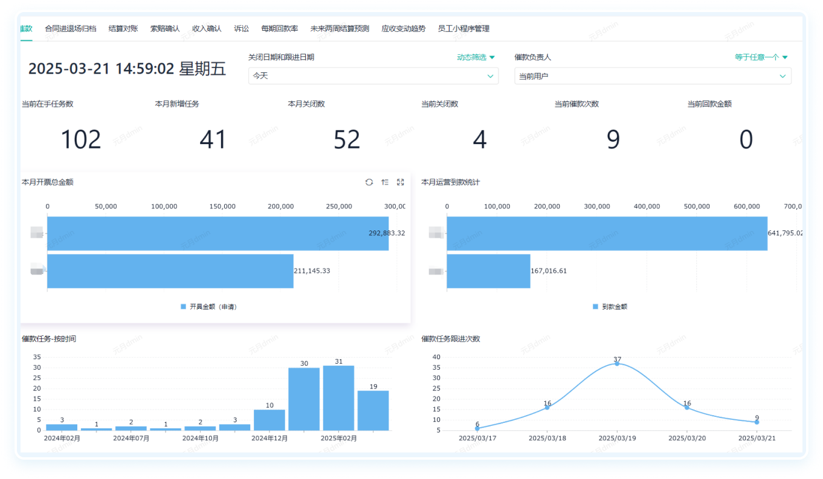
Task: Refresh the 本月开票总金额 chart
Action: click(x=369, y=182)
